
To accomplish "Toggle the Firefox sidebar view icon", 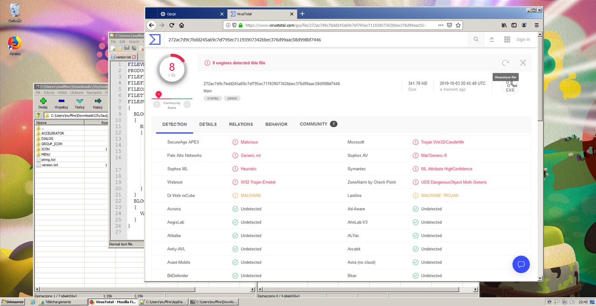I will 514,25.
